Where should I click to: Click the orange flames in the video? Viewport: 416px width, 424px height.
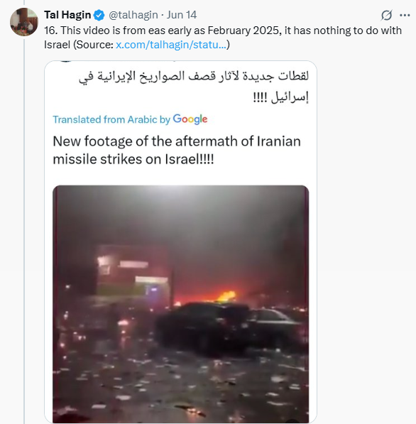[x=226, y=296]
